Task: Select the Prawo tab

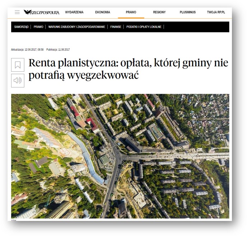Action: tap(131, 12)
